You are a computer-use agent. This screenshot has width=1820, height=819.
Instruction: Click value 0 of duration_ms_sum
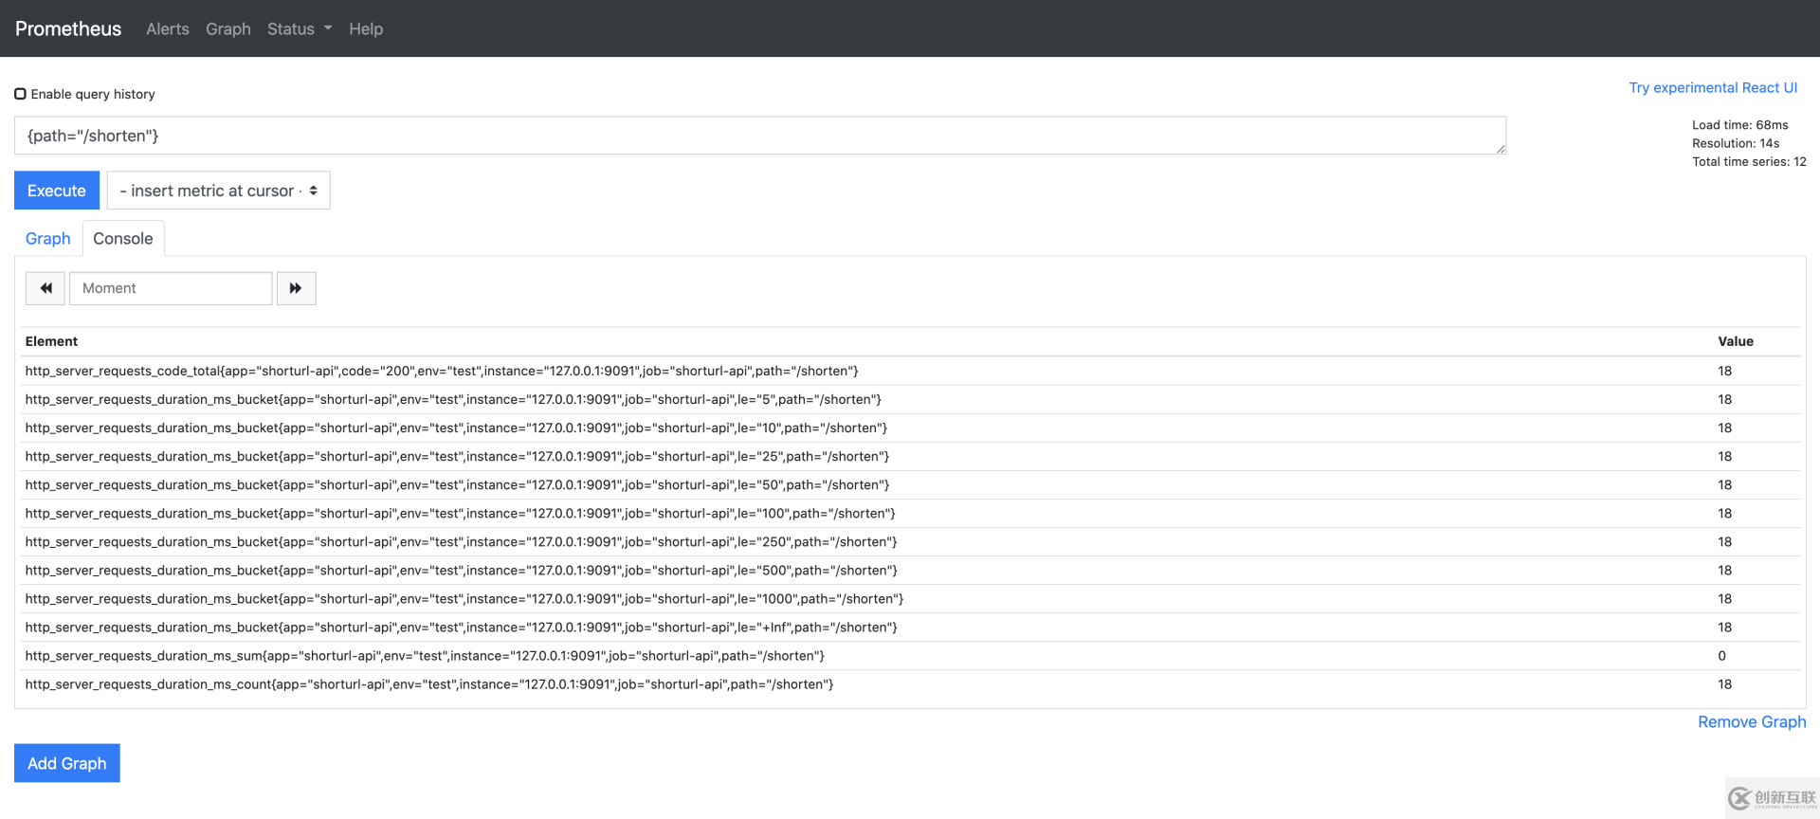point(1722,656)
